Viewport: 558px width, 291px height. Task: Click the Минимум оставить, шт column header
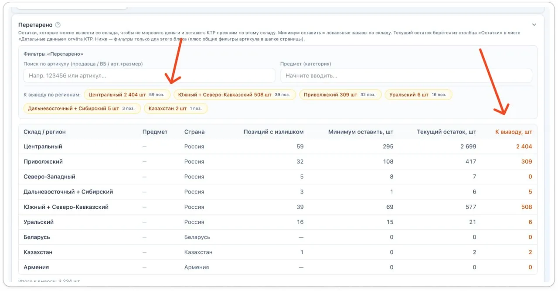[x=361, y=132]
